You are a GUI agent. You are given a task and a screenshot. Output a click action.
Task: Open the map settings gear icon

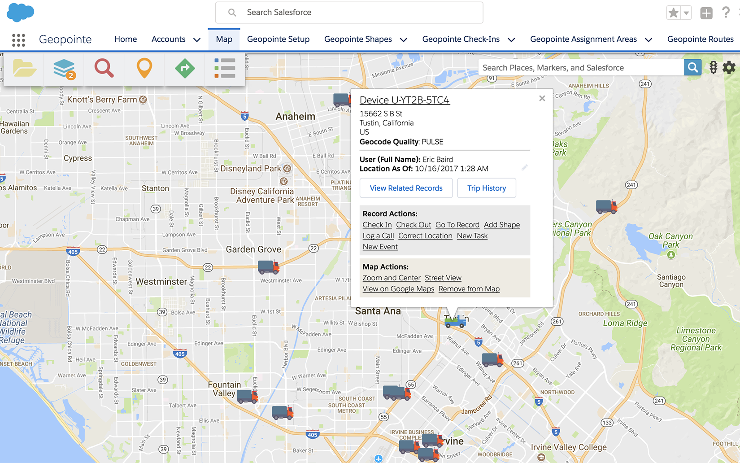click(729, 68)
